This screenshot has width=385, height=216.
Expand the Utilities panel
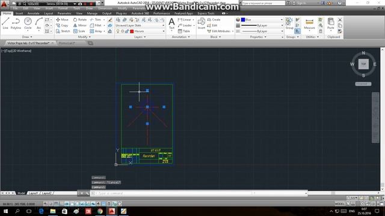pyautogui.click(x=312, y=37)
